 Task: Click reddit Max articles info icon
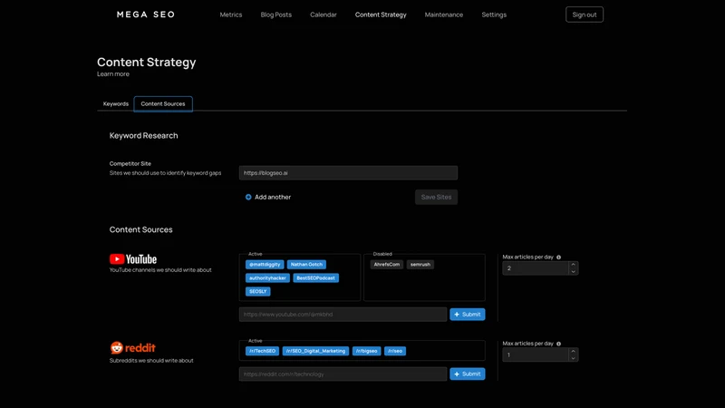558,344
